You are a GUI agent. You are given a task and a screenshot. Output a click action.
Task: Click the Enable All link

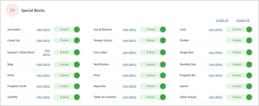(x=222, y=20)
